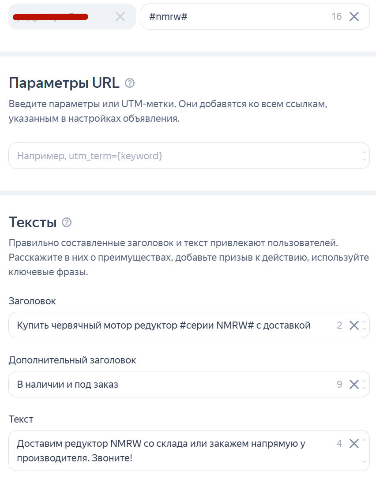Clear the redacted field using its X icon
This screenshot has width=376, height=479.
click(120, 17)
